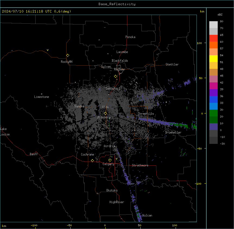Screen dimensions: 234x229
Task: Click the Ponoka label
Action: coord(130,37)
